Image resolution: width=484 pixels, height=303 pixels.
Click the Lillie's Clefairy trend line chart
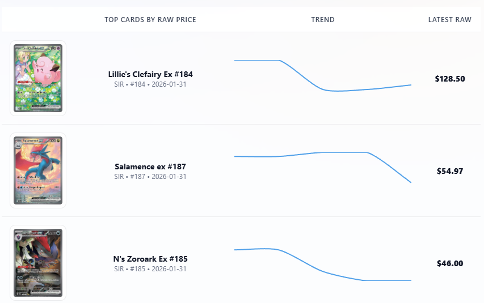tap(322, 76)
